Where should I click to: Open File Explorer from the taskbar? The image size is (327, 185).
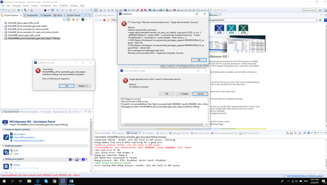pyautogui.click(x=29, y=181)
